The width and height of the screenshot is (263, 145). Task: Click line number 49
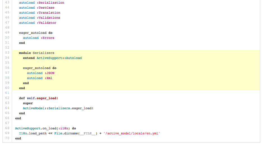[x=7, y=33]
